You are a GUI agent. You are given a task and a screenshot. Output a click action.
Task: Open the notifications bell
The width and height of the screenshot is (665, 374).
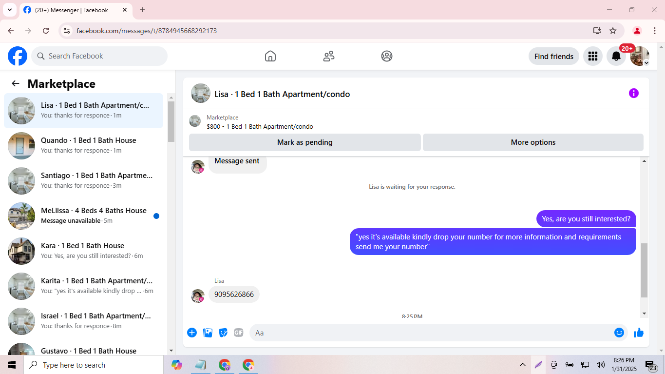pyautogui.click(x=616, y=56)
